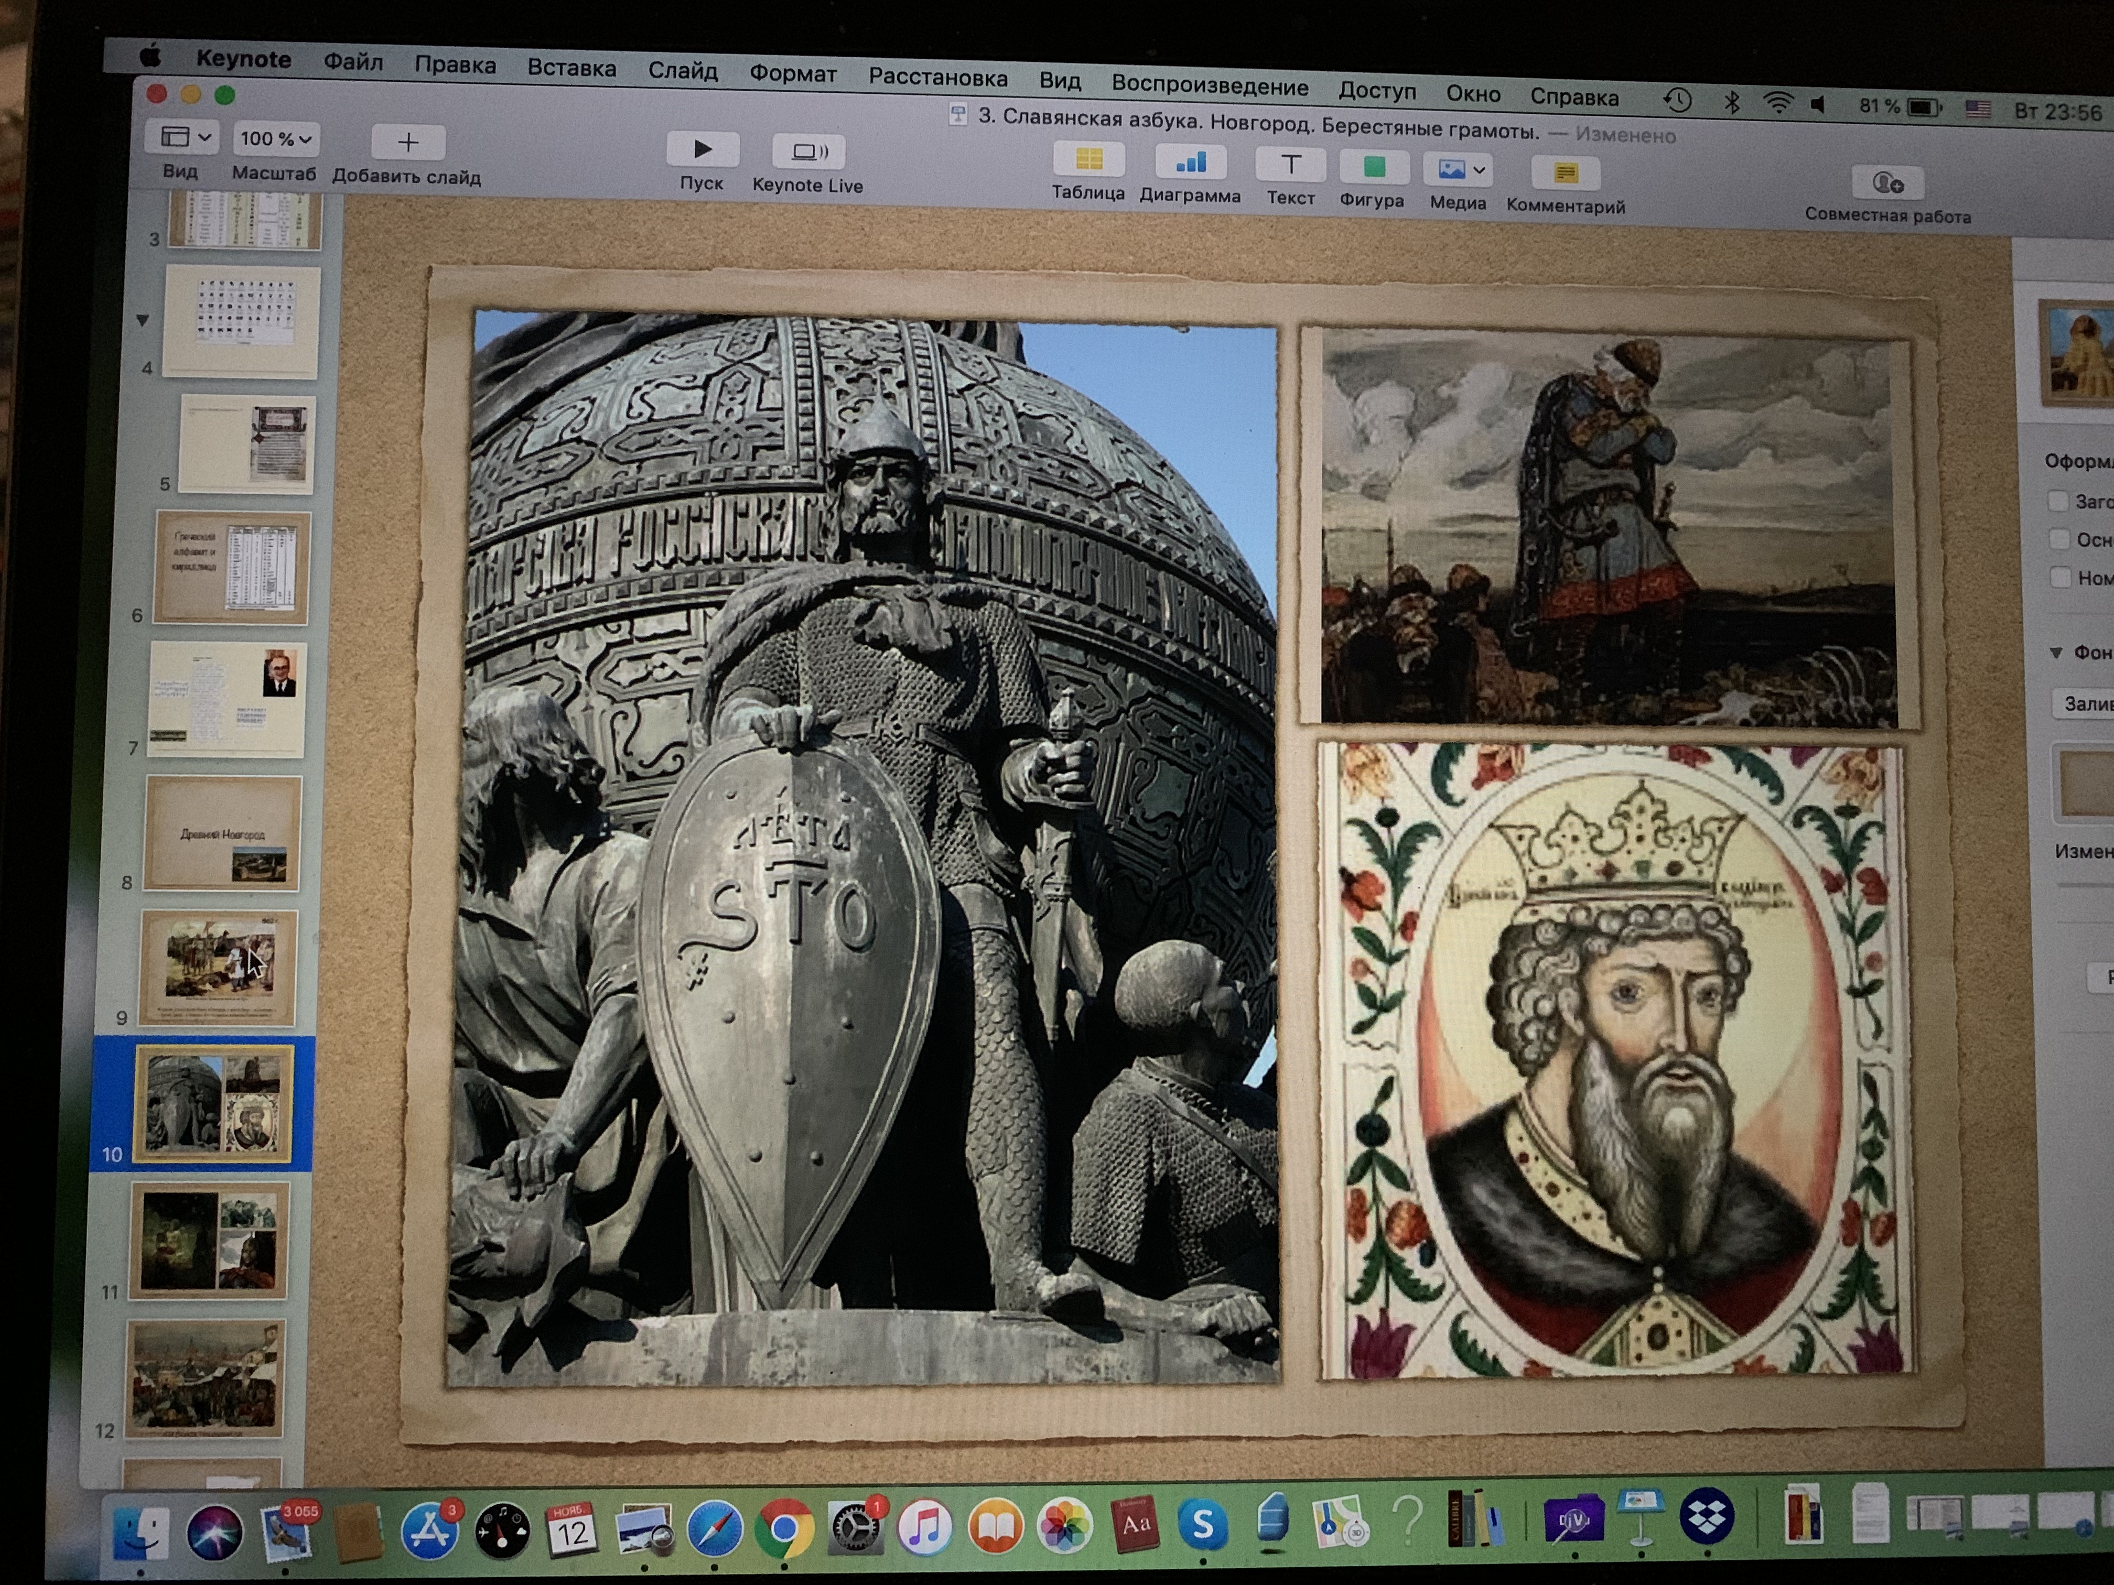Click the Вт 23:56 menu bar clock
2114x1585 pixels.
2057,112
